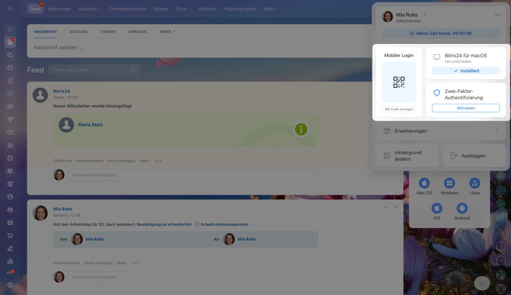Switch to the UMFRAGE composer tab
The width and height of the screenshot is (511, 295).
[137, 32]
